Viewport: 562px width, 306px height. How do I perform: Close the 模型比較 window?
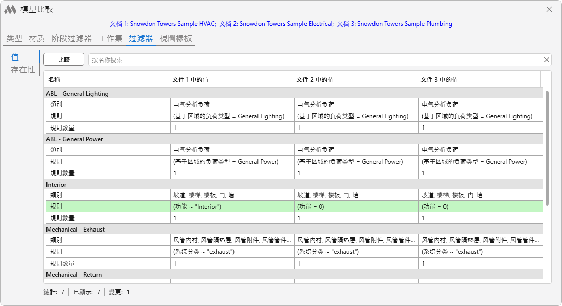pyautogui.click(x=549, y=9)
